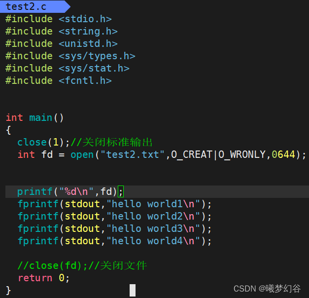Click the line '#include <stdio.h>'
Image resolution: width=309 pixels, height=298 pixels.
59,19
